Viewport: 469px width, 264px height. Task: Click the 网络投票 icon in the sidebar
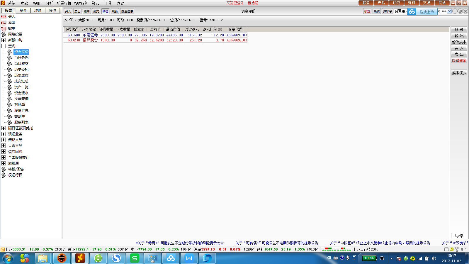point(4,34)
